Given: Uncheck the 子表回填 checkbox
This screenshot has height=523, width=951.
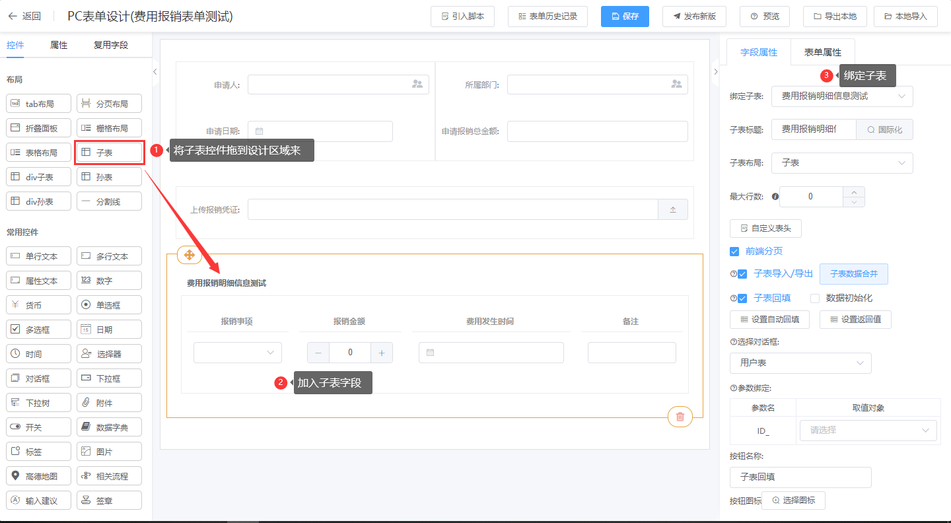Looking at the screenshot, I should (x=742, y=298).
